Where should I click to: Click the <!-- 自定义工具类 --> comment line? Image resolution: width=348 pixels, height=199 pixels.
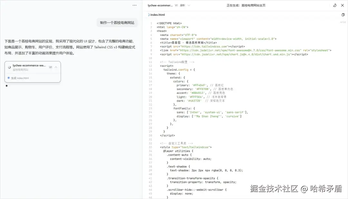pyautogui.click(x=177, y=143)
